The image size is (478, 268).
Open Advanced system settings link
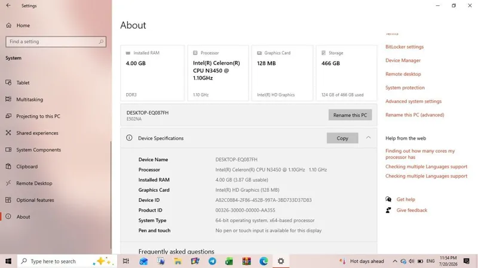(x=413, y=101)
